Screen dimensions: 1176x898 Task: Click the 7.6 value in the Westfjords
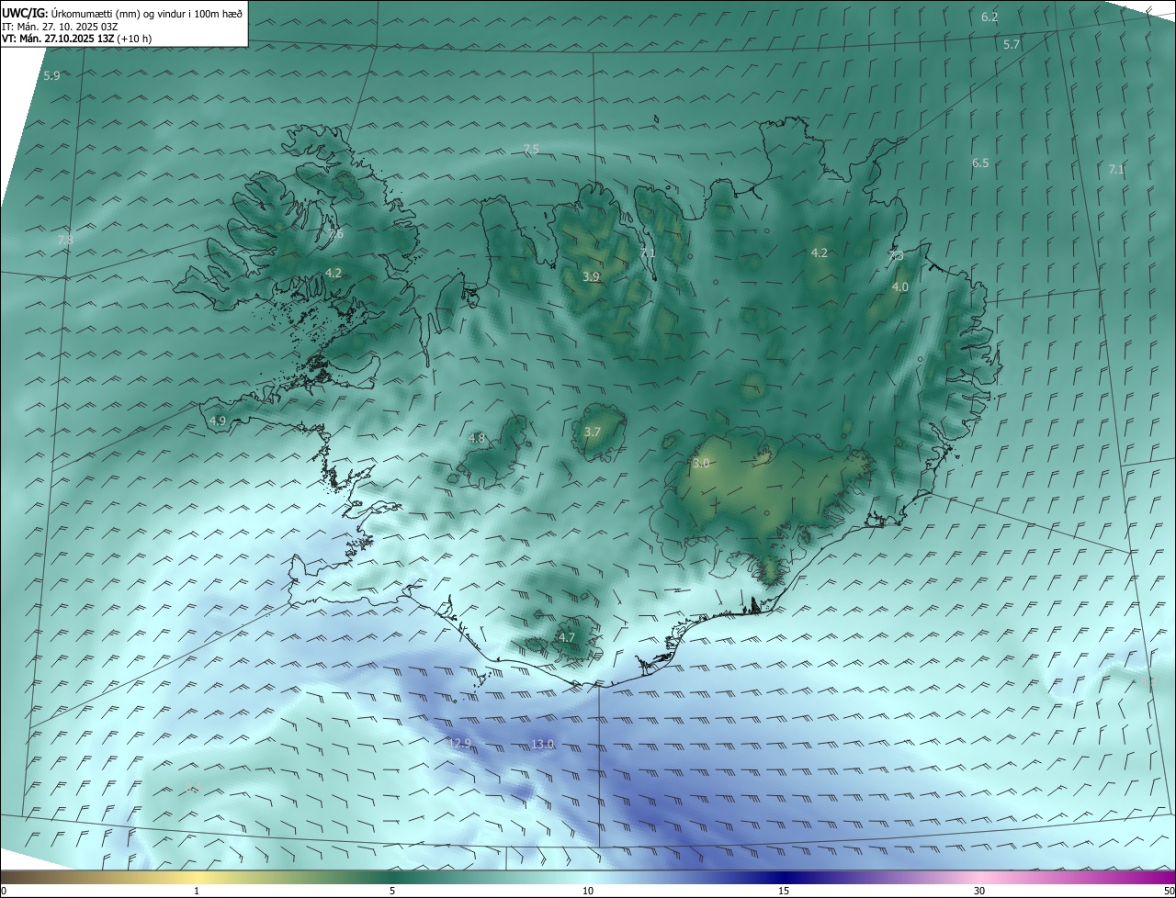point(335,234)
